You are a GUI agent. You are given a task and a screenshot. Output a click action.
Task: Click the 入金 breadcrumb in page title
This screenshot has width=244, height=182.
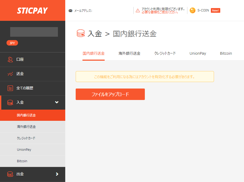(x=95, y=34)
